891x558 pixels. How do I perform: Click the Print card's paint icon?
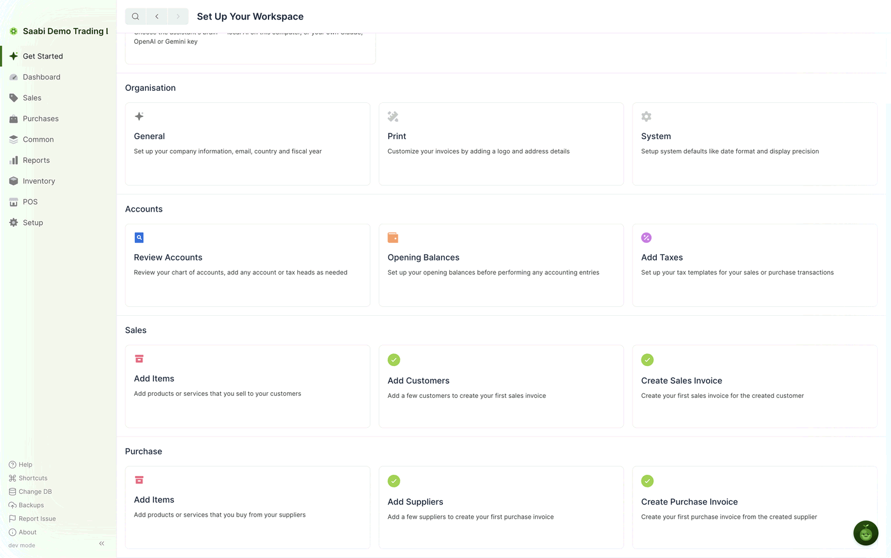[x=393, y=116]
